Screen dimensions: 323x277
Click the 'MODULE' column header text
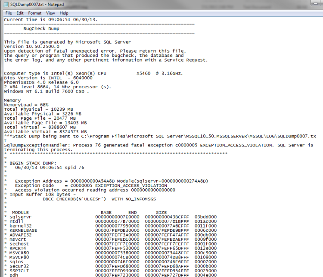coord(20,212)
